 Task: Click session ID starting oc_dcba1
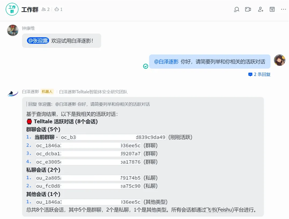click(x=88, y=154)
